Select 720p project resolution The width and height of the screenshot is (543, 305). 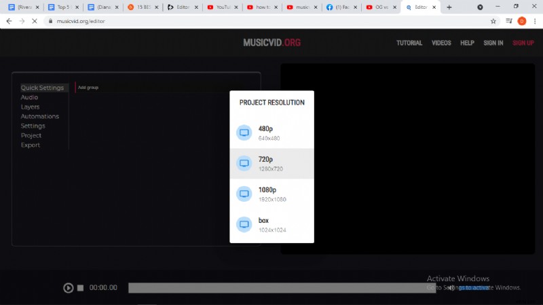(x=271, y=164)
